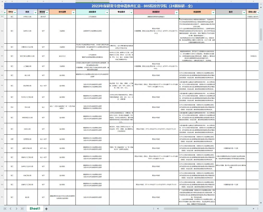The width and height of the screenshot is (263, 212).
Task: Open the 专业要求 column filter dropdown
Action: tap(131, 12)
